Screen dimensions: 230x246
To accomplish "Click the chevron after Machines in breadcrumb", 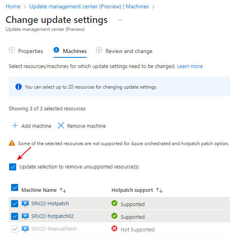I will pos(153,7).
